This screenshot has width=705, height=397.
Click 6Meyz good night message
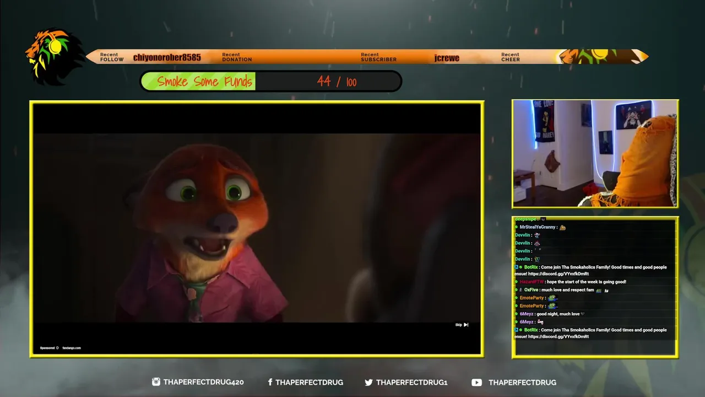tap(558, 314)
